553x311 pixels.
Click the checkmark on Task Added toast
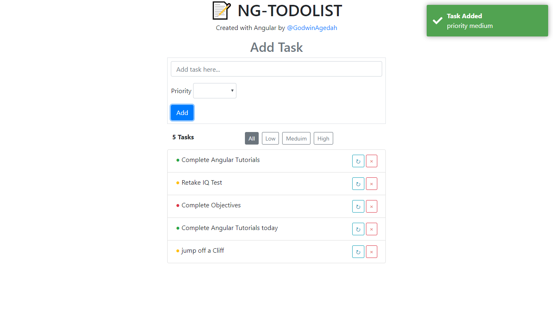pyautogui.click(x=437, y=21)
